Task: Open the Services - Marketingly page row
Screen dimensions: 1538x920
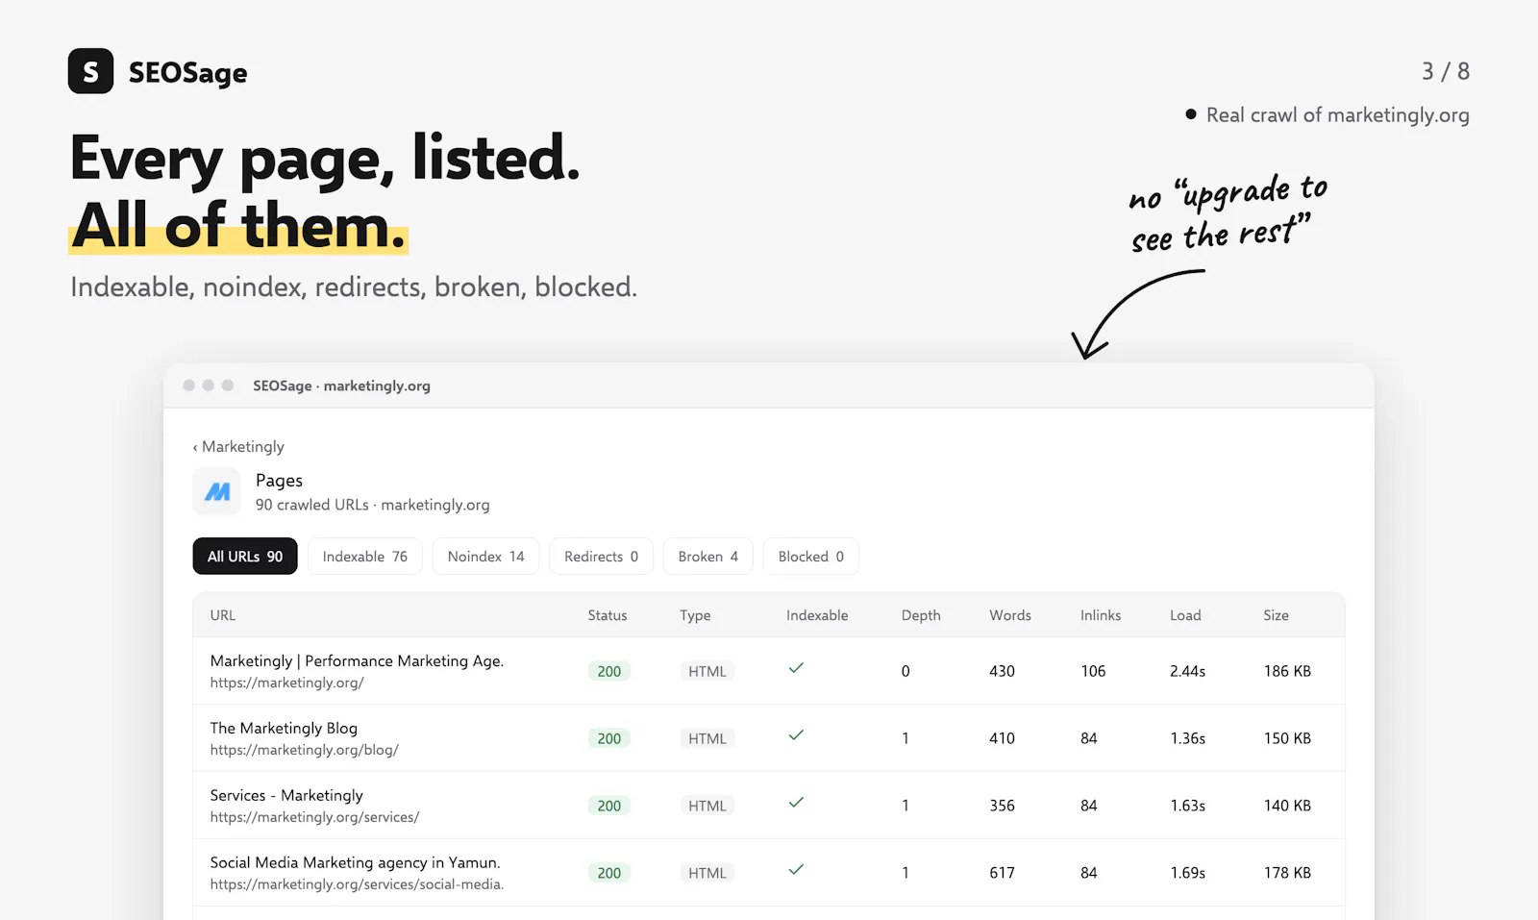Action: pos(769,806)
